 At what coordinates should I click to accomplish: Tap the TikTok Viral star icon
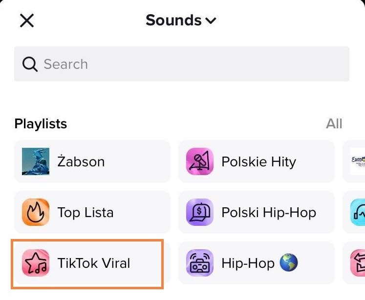pyautogui.click(x=36, y=263)
